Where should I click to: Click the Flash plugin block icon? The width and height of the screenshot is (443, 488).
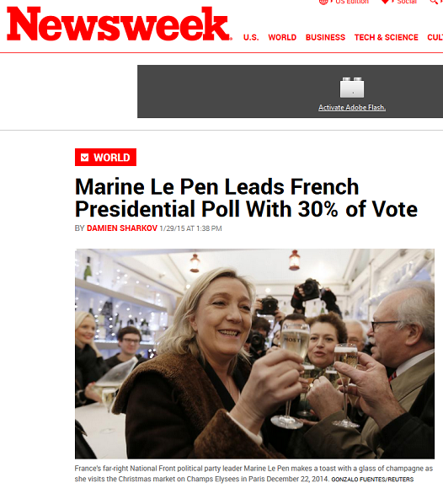[352, 88]
